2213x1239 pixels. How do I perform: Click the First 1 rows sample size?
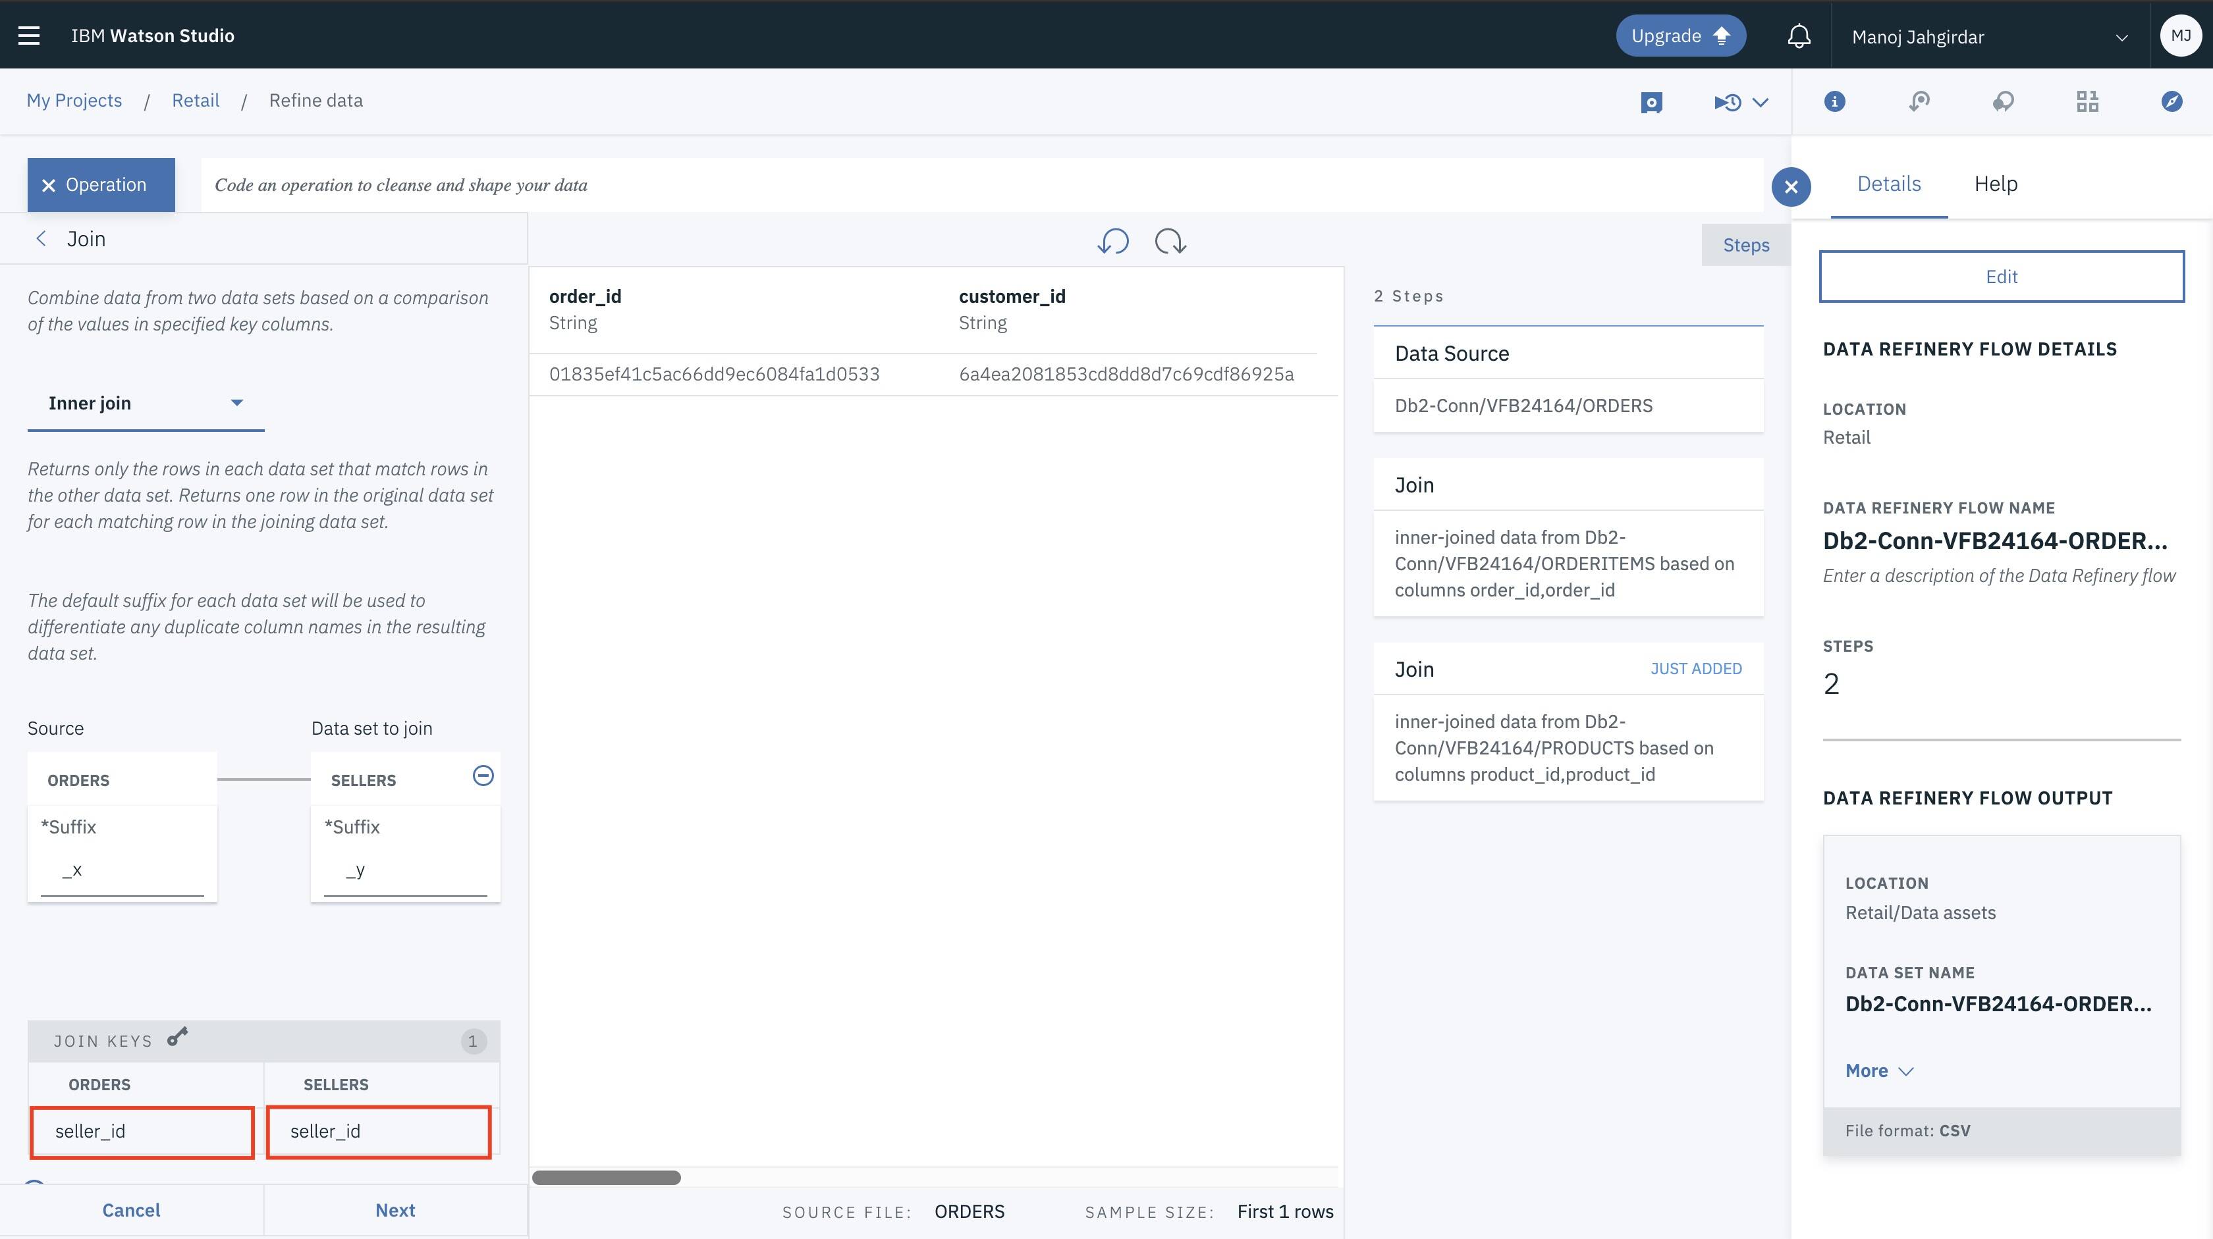(1285, 1211)
